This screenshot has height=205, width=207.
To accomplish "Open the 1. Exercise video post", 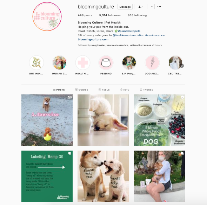I will 47,120.
